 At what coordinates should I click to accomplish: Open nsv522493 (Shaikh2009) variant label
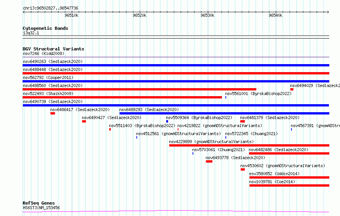pyautogui.click(x=48, y=93)
